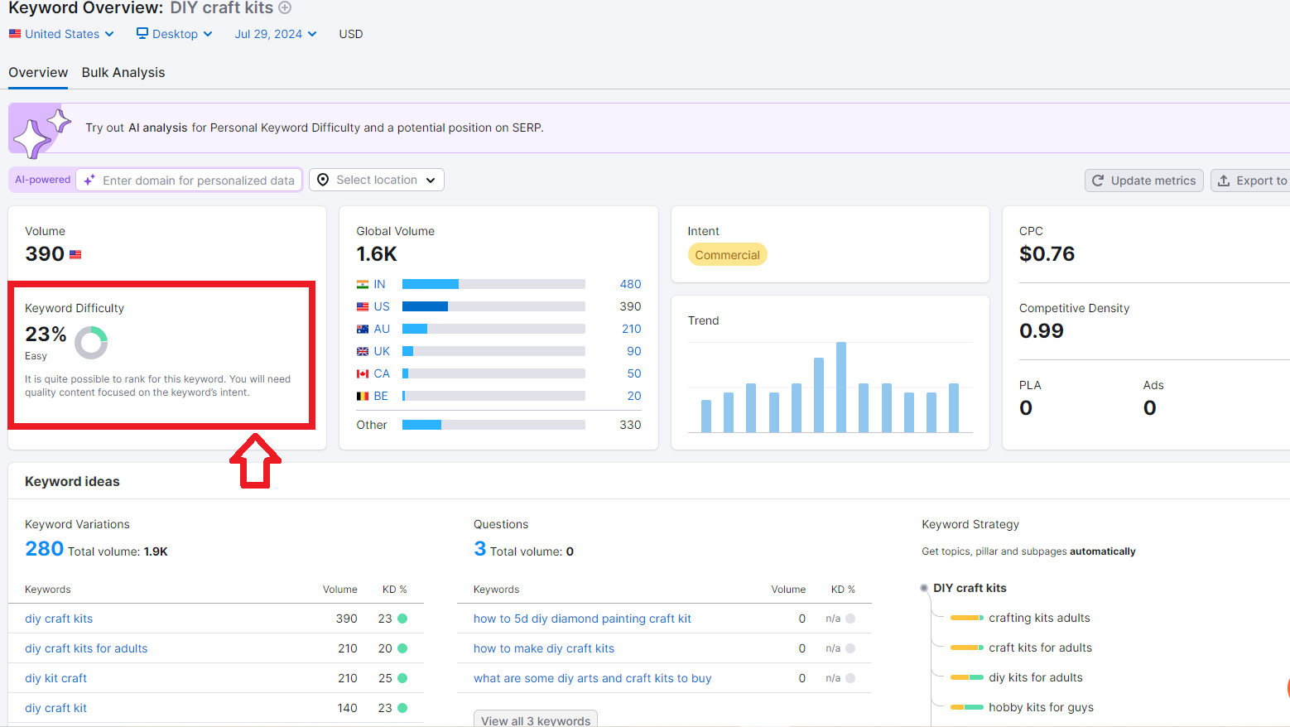1290x727 pixels.
Task: Open the diy craft kits for adults link
Action: click(86, 648)
